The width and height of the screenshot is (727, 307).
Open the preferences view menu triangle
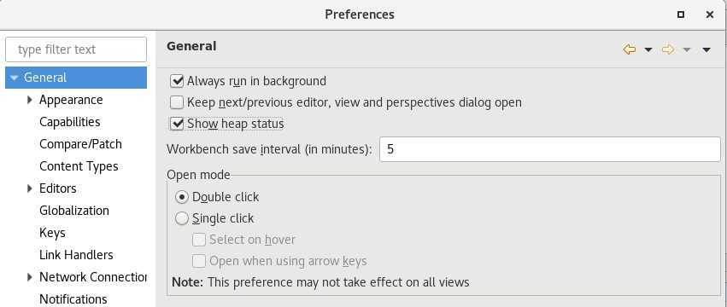[x=706, y=49]
